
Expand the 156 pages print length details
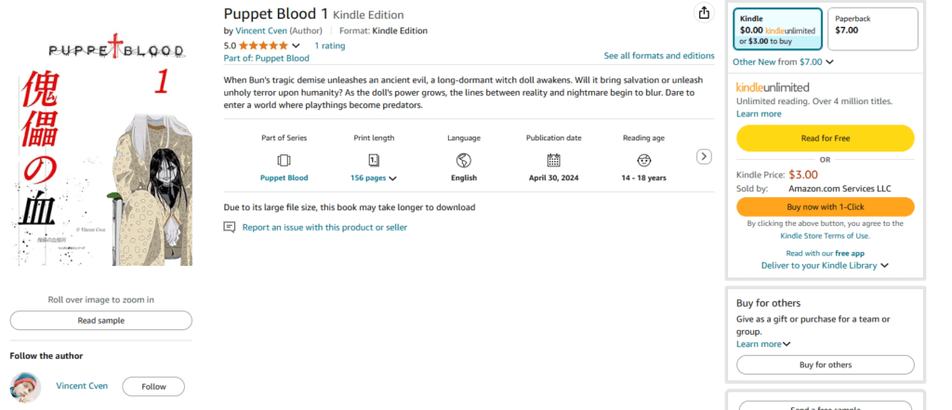tap(393, 179)
